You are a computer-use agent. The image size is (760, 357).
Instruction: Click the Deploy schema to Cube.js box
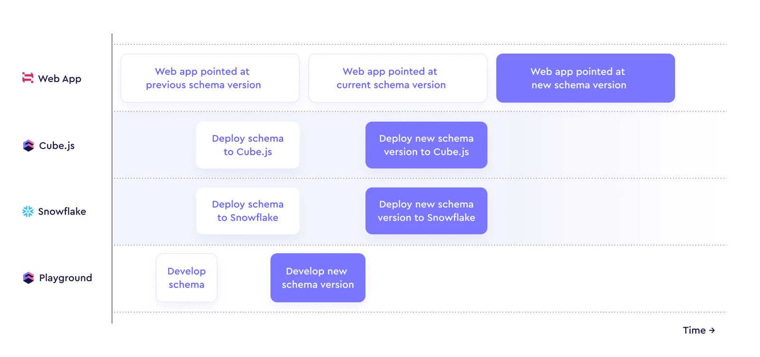247,145
